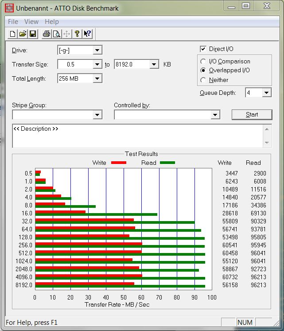Image resolution: width=284 pixels, height=331 pixels.
Task: Open the Transfer Size minimum dropdown 0.5
Action: click(x=97, y=64)
